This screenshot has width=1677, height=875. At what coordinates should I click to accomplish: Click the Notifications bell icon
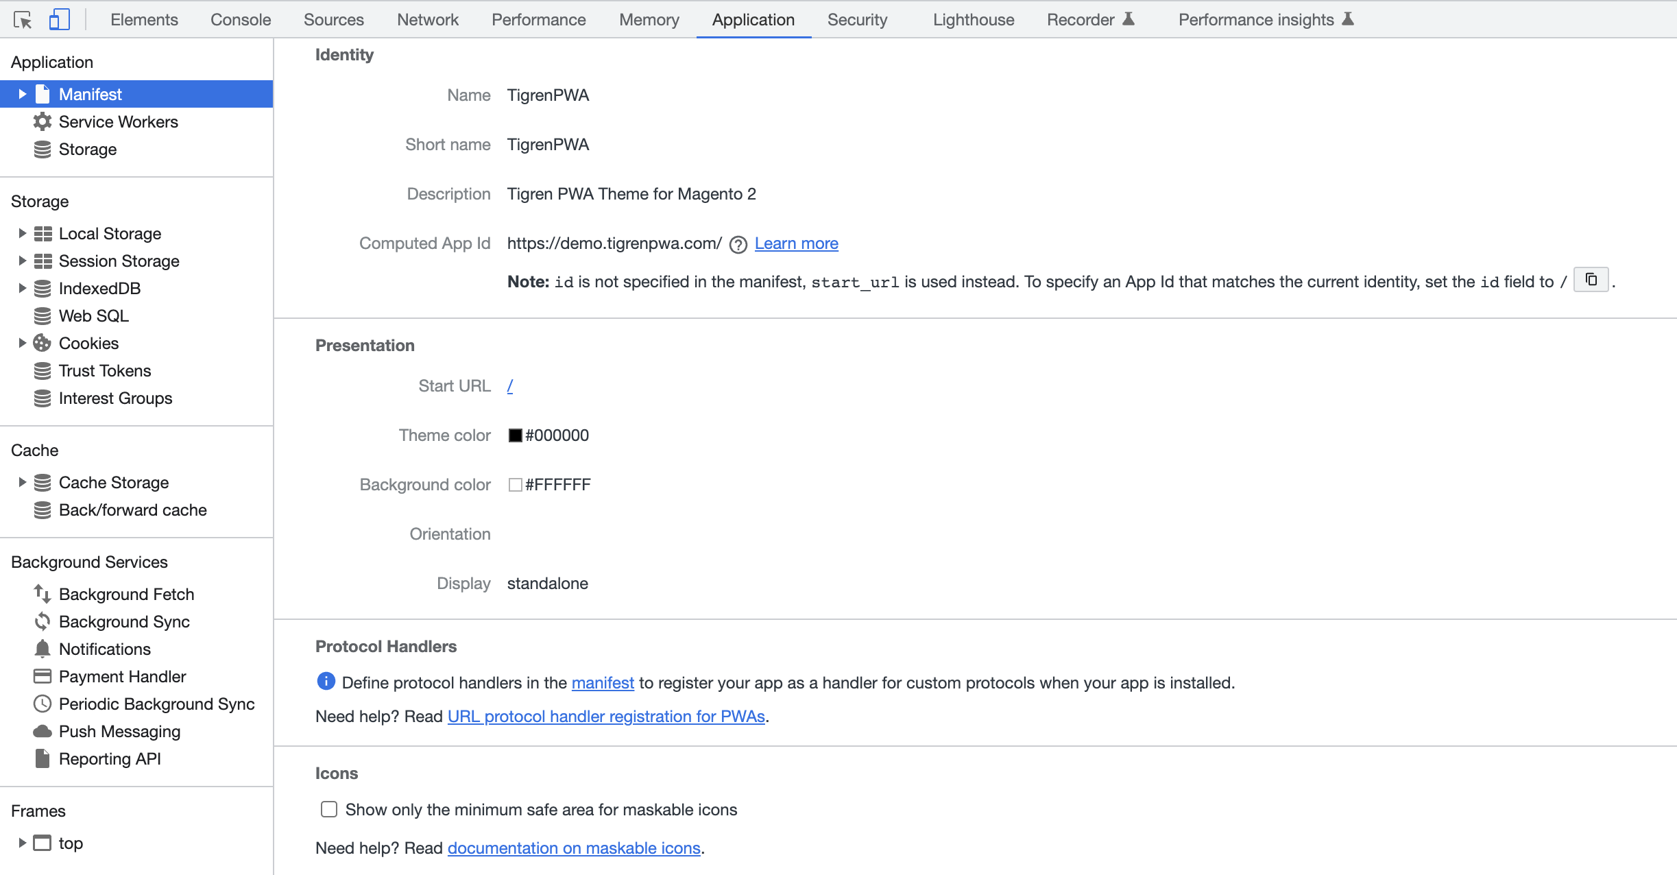[x=43, y=649]
